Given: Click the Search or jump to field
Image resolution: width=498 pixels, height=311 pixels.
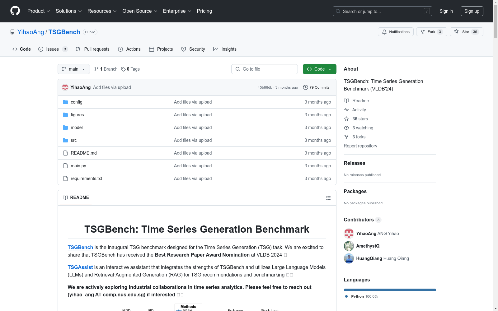Looking at the screenshot, I should point(383,11).
